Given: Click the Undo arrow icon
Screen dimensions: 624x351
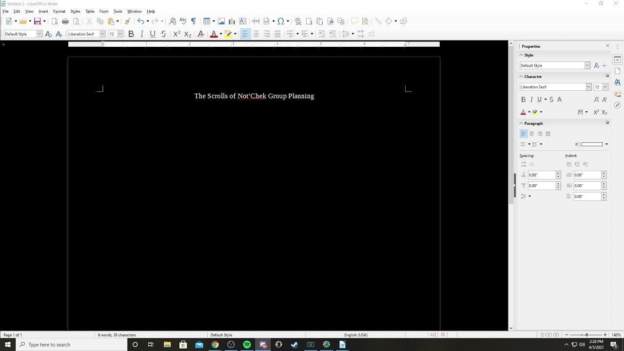Looking at the screenshot, I should tap(140, 21).
